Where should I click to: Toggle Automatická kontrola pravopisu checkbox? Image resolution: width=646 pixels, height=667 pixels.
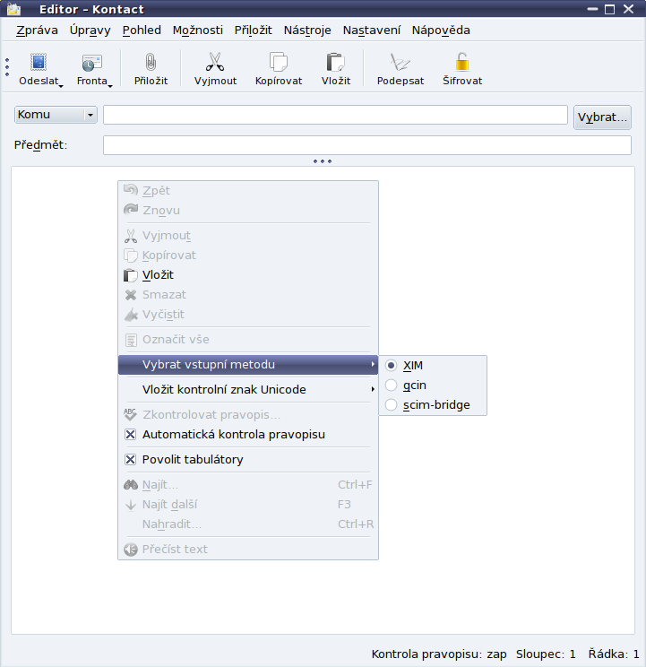[x=131, y=434]
